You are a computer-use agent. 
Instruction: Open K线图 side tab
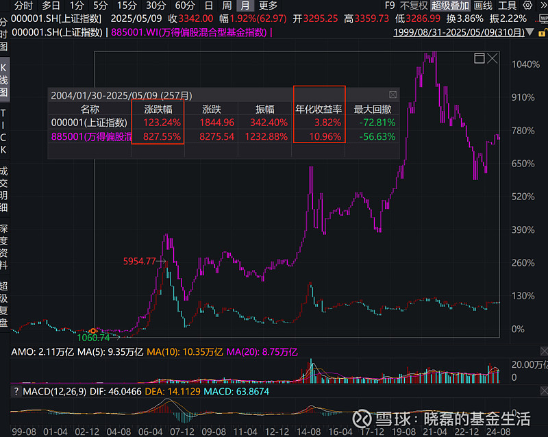pyautogui.click(x=3, y=79)
